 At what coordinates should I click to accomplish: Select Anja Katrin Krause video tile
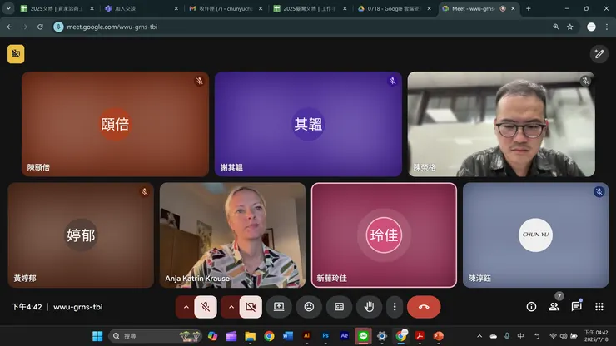tap(232, 235)
